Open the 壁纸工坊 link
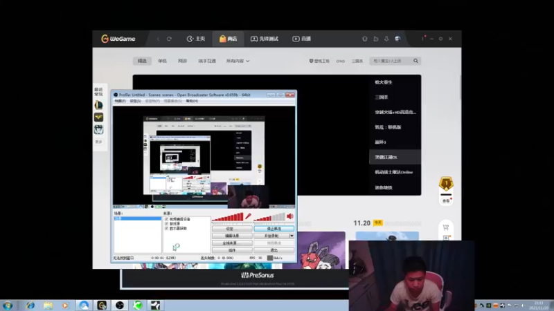The image size is (554, 311). 319,61
